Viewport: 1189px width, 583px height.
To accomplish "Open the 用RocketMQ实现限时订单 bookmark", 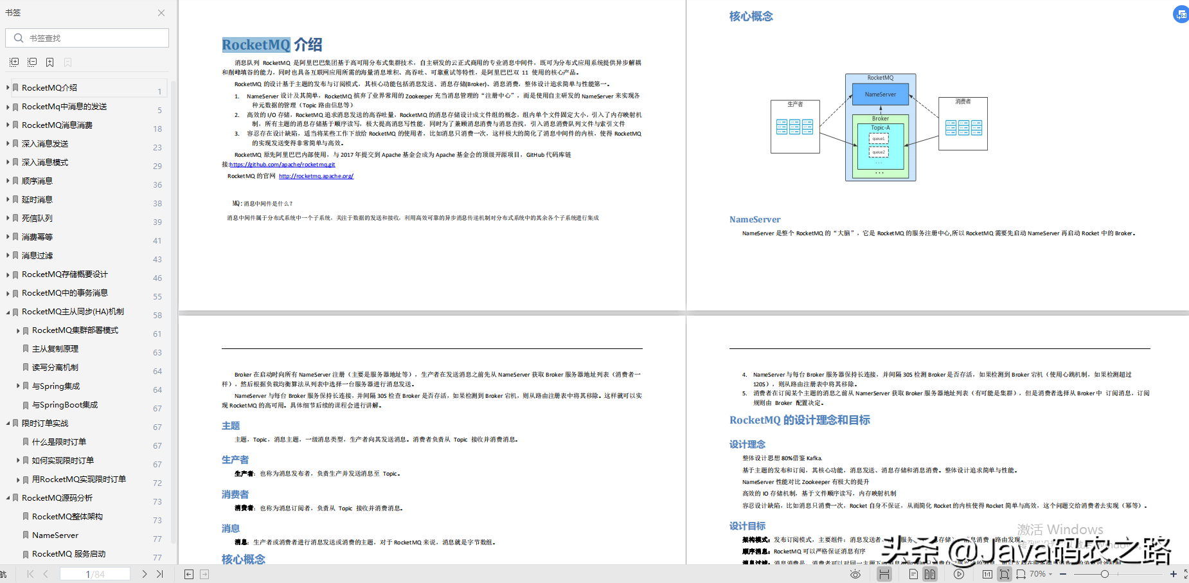I will click(x=79, y=480).
